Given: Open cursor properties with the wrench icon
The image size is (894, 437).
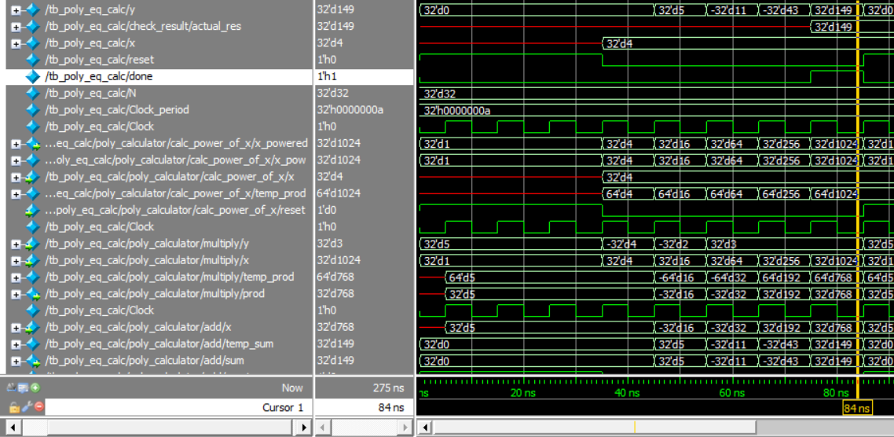Looking at the screenshot, I should coord(26,407).
